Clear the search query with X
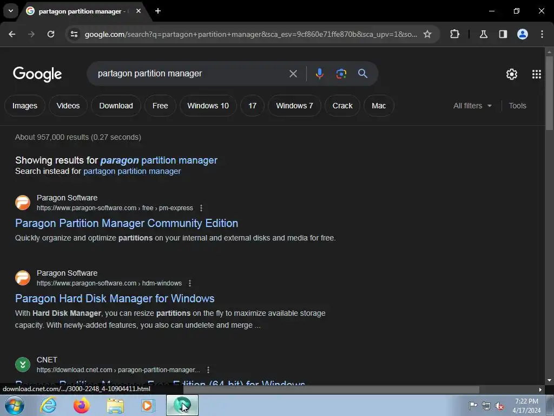This screenshot has height=416, width=554. (x=293, y=74)
